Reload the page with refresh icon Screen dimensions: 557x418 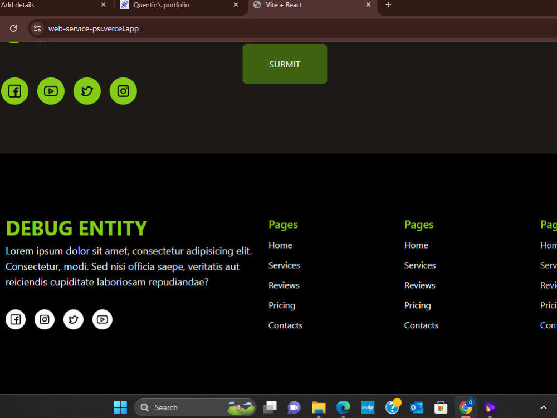point(13,28)
